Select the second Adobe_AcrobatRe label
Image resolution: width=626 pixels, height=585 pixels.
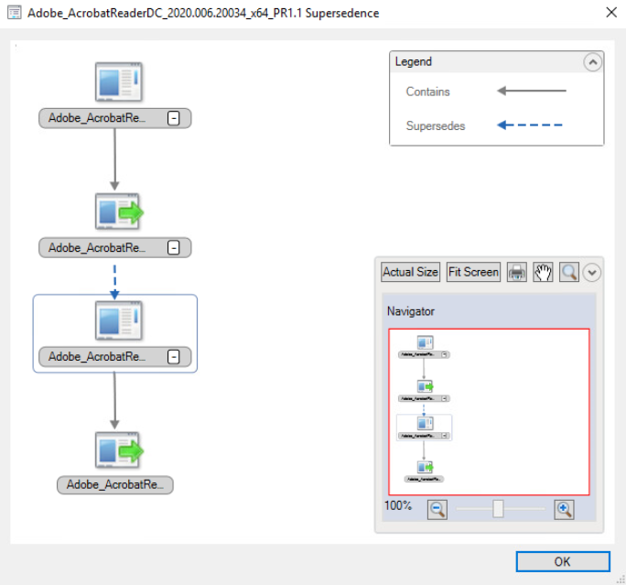(x=97, y=248)
